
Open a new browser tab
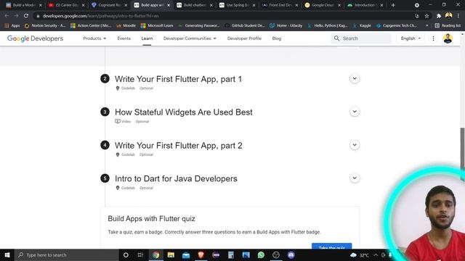(x=393, y=5)
